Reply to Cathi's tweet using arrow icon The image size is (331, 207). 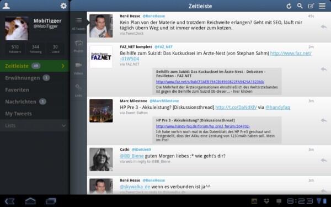[324, 160]
